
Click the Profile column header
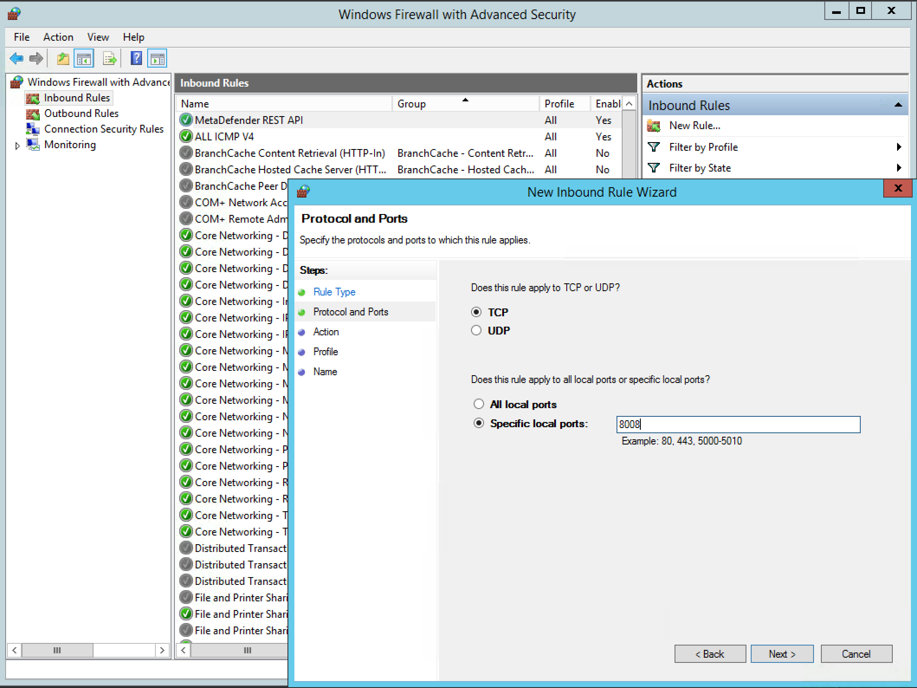tap(565, 104)
